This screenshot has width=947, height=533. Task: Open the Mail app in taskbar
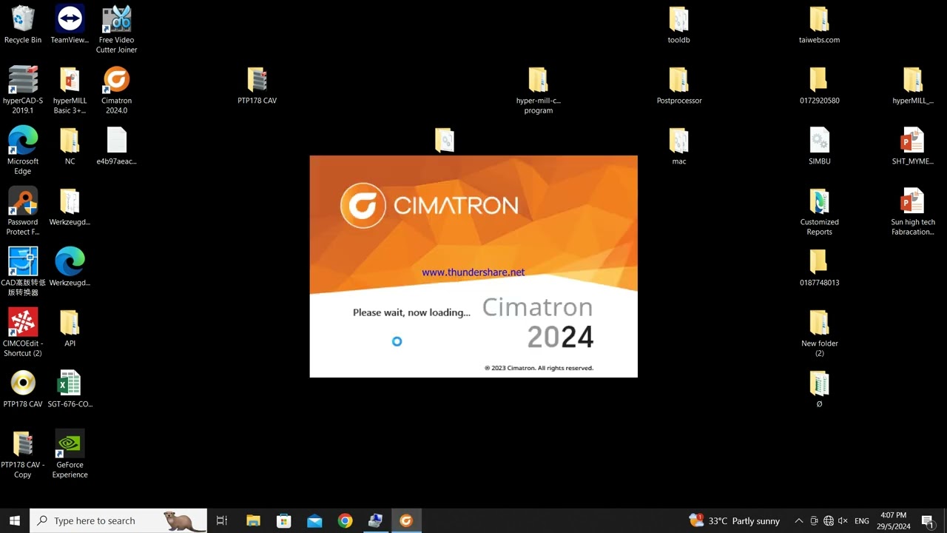(x=314, y=520)
